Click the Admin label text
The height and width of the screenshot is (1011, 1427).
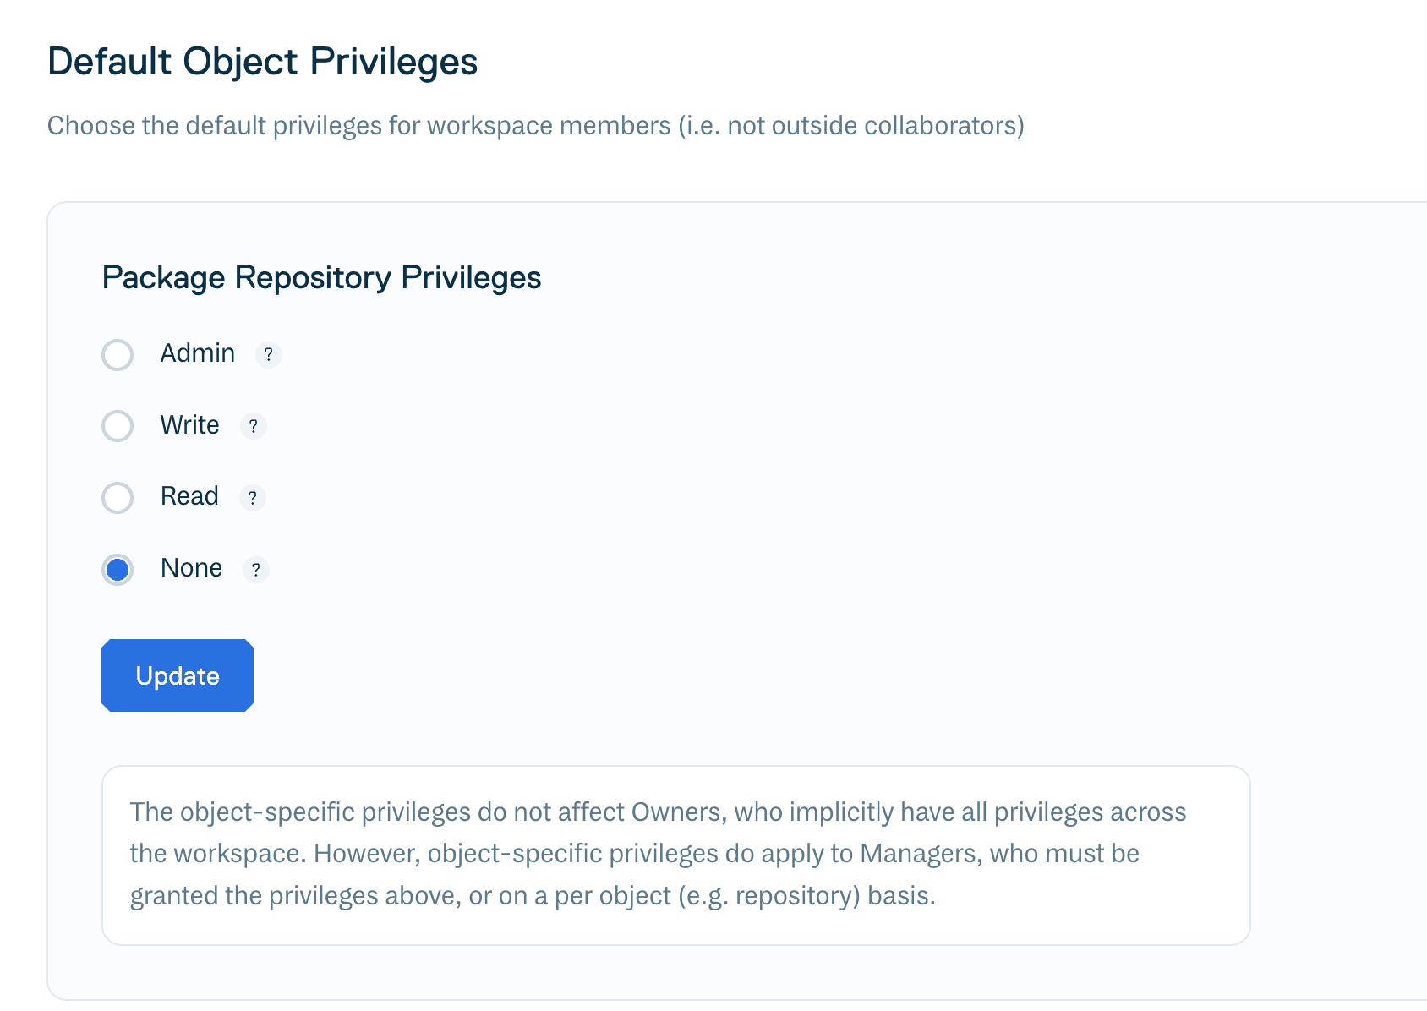(x=198, y=353)
